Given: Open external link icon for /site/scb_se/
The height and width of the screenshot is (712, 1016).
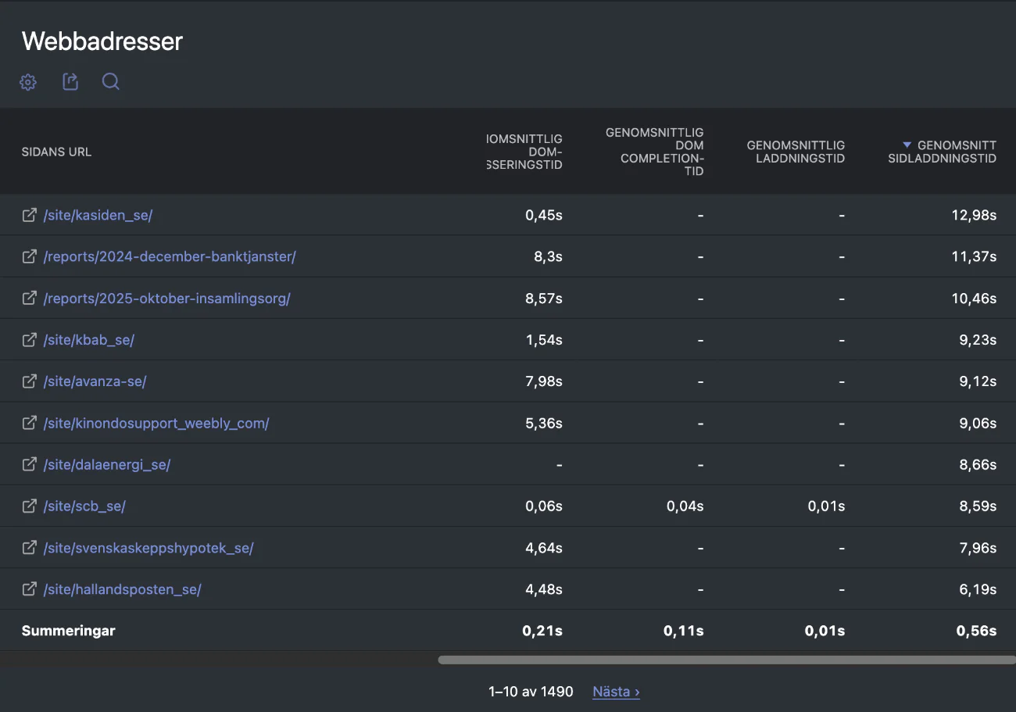Looking at the screenshot, I should pos(30,506).
